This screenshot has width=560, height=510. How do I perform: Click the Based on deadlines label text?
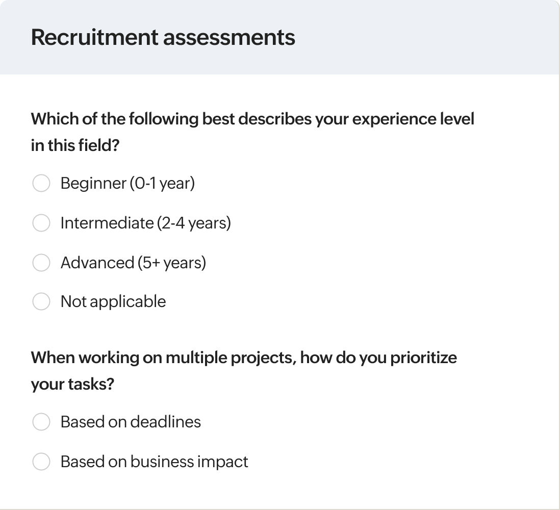pyautogui.click(x=131, y=422)
